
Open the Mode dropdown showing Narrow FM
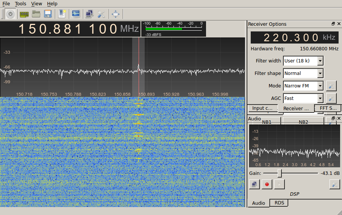[x=303, y=86]
